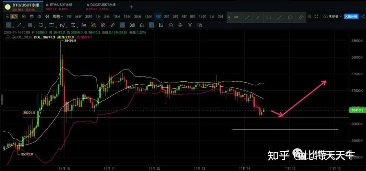This screenshot has width=366, height=171.
Task: Lock drawings with the padlock icon
Action: 142,25
